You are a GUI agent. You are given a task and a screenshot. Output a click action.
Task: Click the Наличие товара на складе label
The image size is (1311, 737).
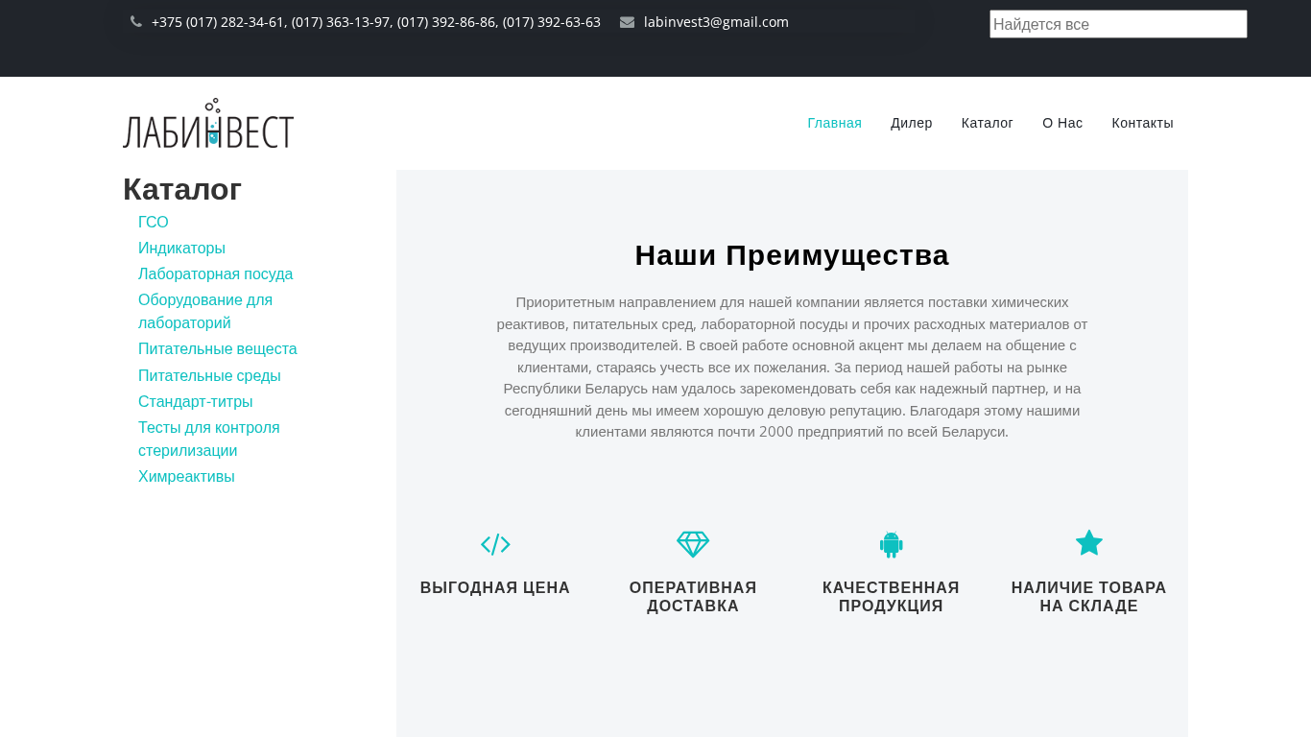(x=1088, y=597)
